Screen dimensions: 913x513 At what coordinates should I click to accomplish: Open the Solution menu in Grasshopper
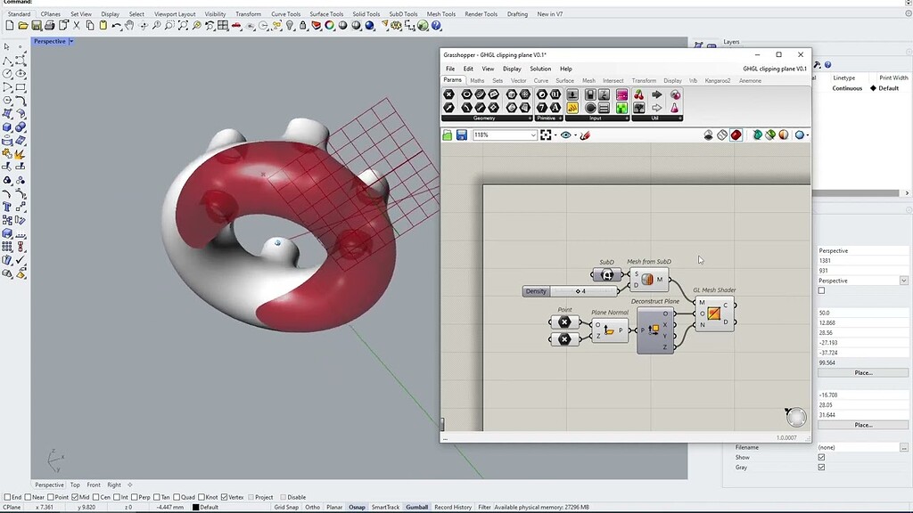(540, 69)
